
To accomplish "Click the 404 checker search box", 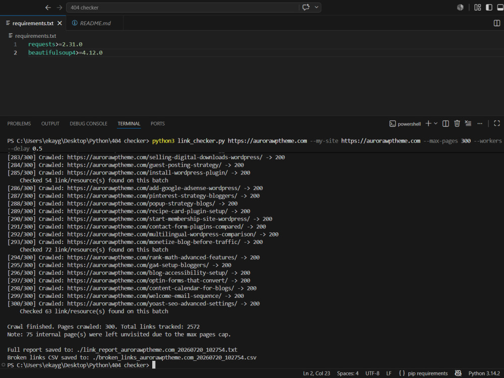I will click(x=182, y=8).
